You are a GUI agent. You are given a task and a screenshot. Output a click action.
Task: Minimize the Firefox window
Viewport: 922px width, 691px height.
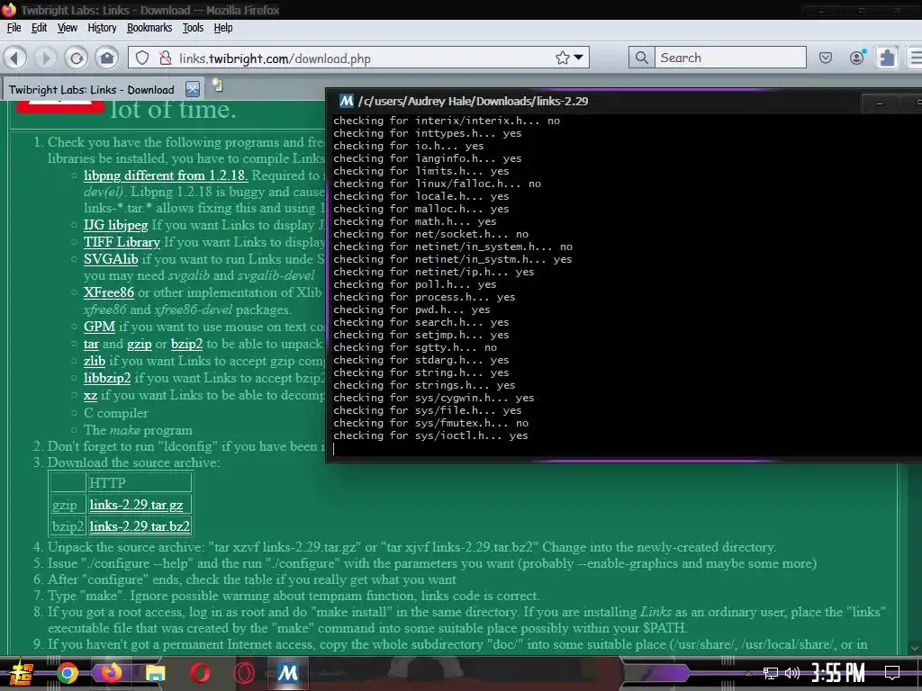(821, 10)
